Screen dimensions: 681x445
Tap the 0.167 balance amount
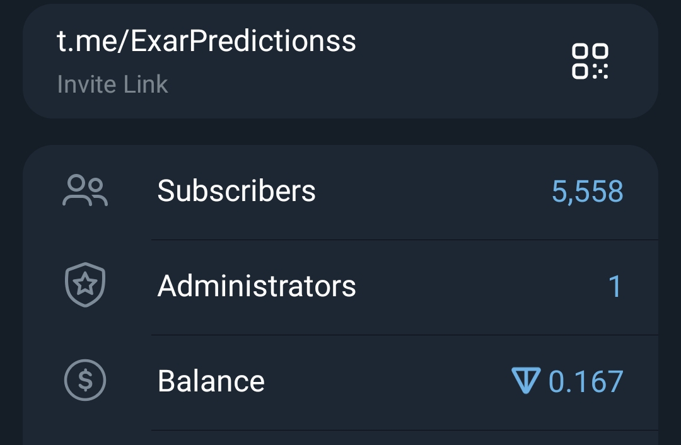coord(586,381)
